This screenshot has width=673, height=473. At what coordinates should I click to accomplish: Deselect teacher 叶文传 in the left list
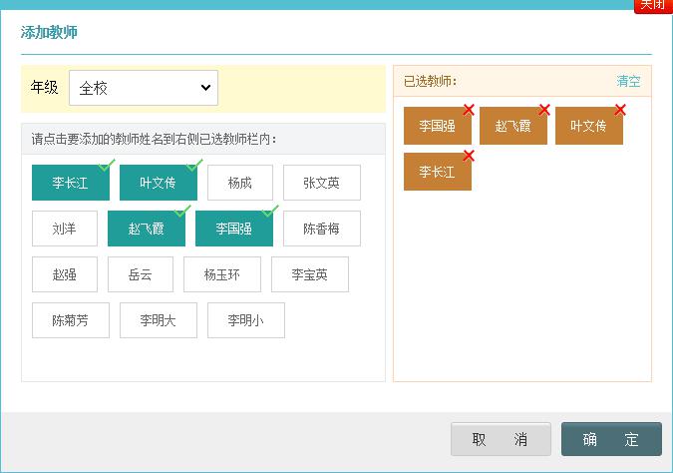click(159, 183)
